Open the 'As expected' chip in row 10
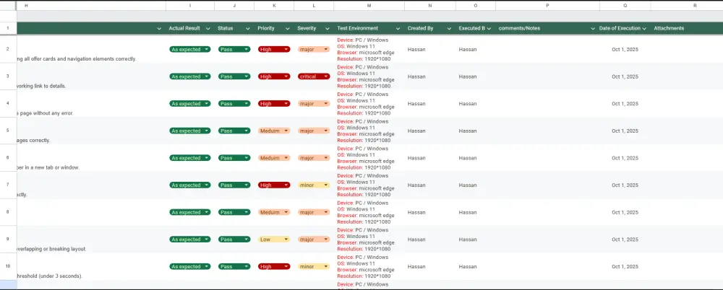Image resolution: width=723 pixels, height=290 pixels. (190, 266)
